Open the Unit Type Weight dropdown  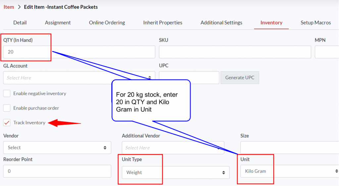coord(175,172)
